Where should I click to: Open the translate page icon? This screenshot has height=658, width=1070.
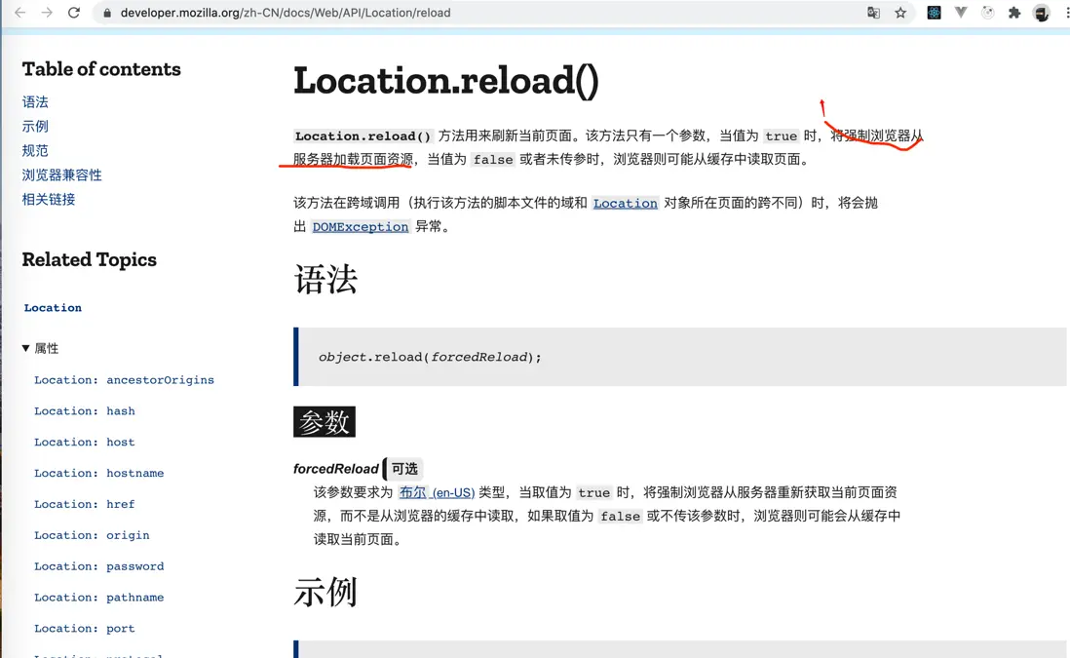coord(873,13)
